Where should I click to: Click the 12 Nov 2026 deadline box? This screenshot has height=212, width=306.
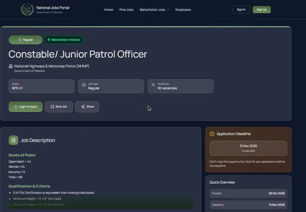coord(248,148)
